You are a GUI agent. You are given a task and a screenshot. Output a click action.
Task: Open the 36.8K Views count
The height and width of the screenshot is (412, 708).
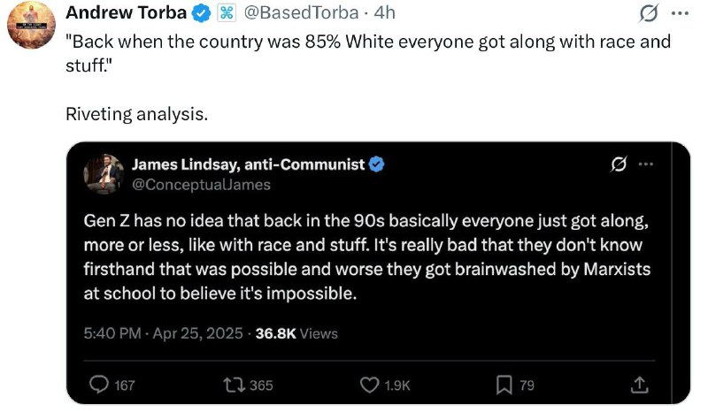(296, 333)
